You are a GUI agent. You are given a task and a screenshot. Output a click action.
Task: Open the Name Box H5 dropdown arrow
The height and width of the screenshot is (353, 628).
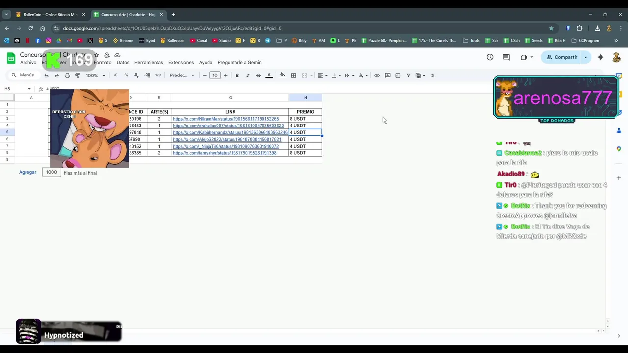click(x=29, y=89)
